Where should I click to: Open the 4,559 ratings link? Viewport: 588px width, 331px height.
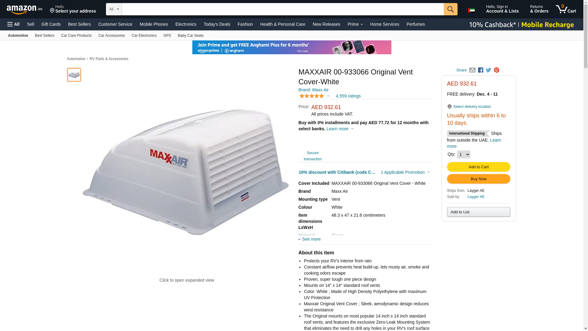pyautogui.click(x=348, y=96)
